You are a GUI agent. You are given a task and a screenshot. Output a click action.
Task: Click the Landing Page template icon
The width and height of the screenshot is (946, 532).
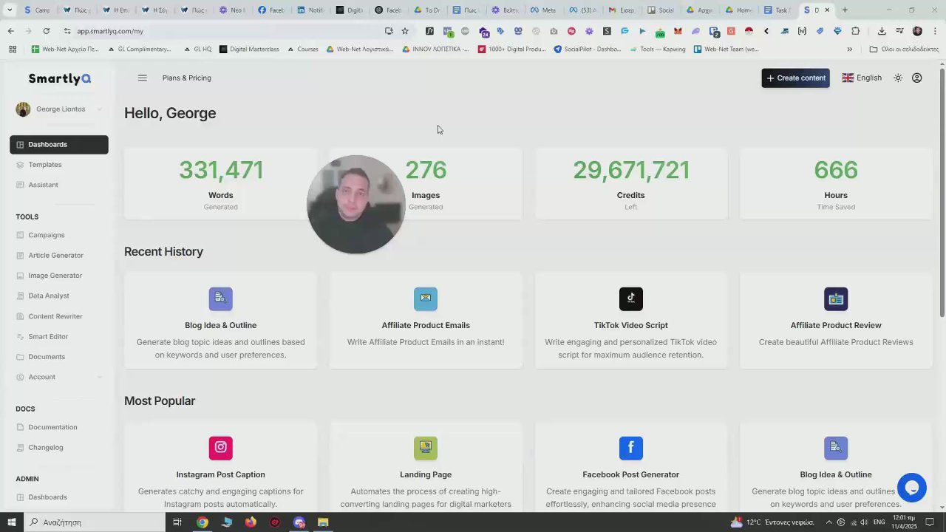(426, 448)
